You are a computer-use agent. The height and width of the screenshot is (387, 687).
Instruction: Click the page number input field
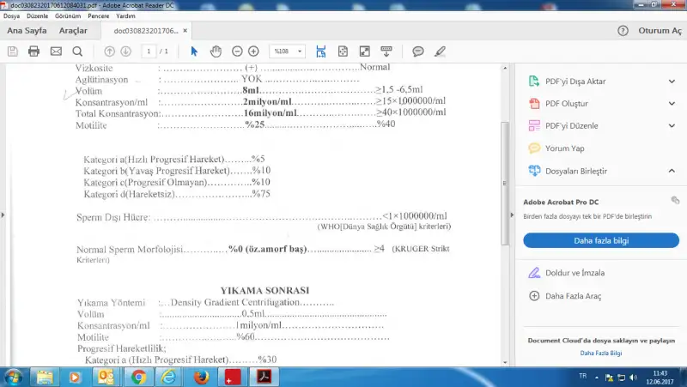click(x=149, y=51)
